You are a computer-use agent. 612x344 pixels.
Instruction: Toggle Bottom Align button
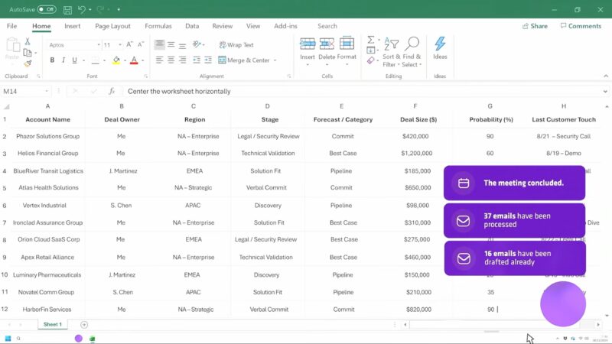pos(182,45)
